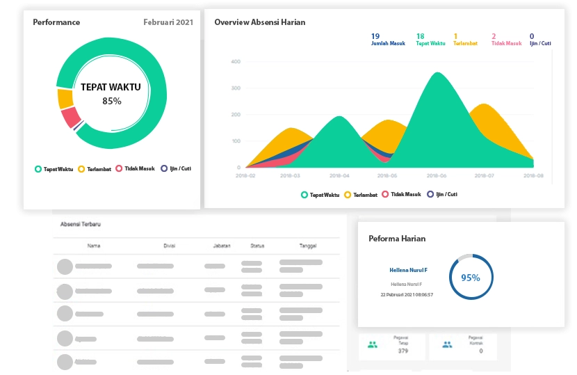Click Ijin / Cuti legend circle below Overview chart
This screenshot has width=577, height=375.
[x=430, y=195]
